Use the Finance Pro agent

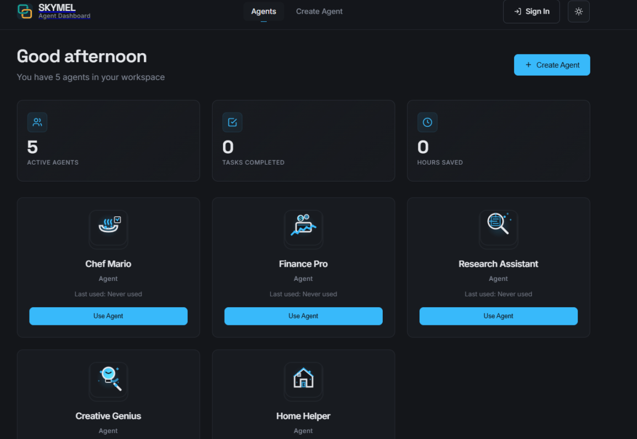[x=303, y=316]
